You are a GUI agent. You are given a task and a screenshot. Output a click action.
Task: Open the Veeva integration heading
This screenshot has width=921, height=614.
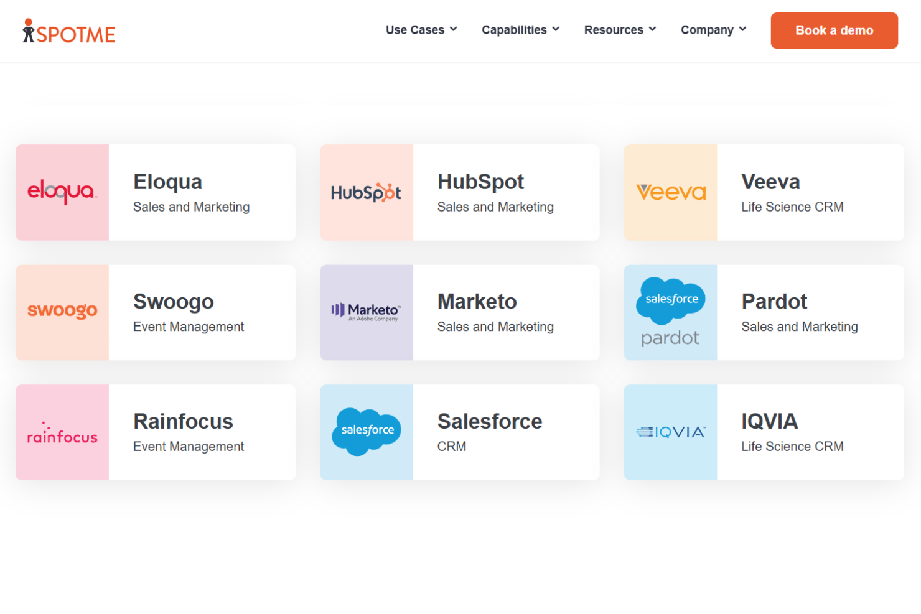coord(770,182)
